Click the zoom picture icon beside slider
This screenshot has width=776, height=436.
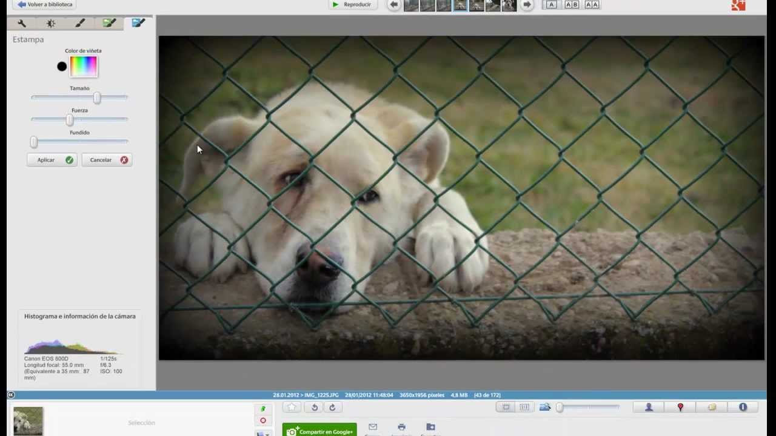[x=545, y=407]
